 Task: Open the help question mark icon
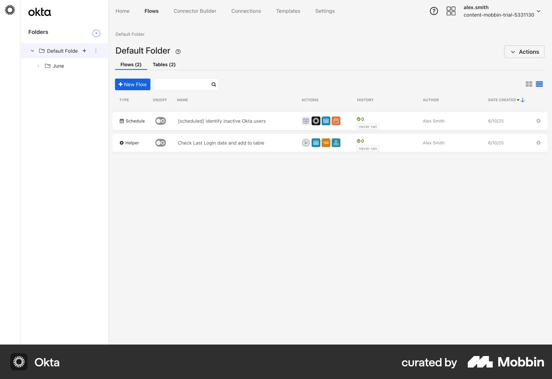pos(434,11)
